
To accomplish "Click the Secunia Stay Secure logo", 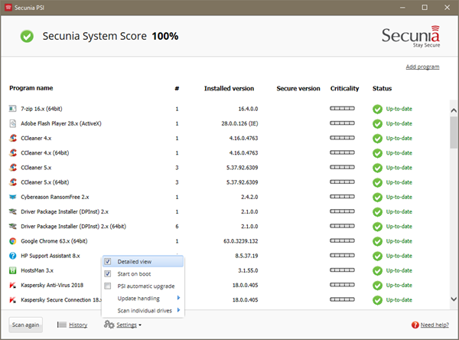I will [411, 36].
